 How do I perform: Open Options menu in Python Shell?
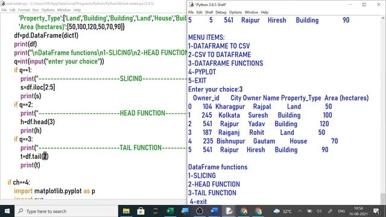235,12
